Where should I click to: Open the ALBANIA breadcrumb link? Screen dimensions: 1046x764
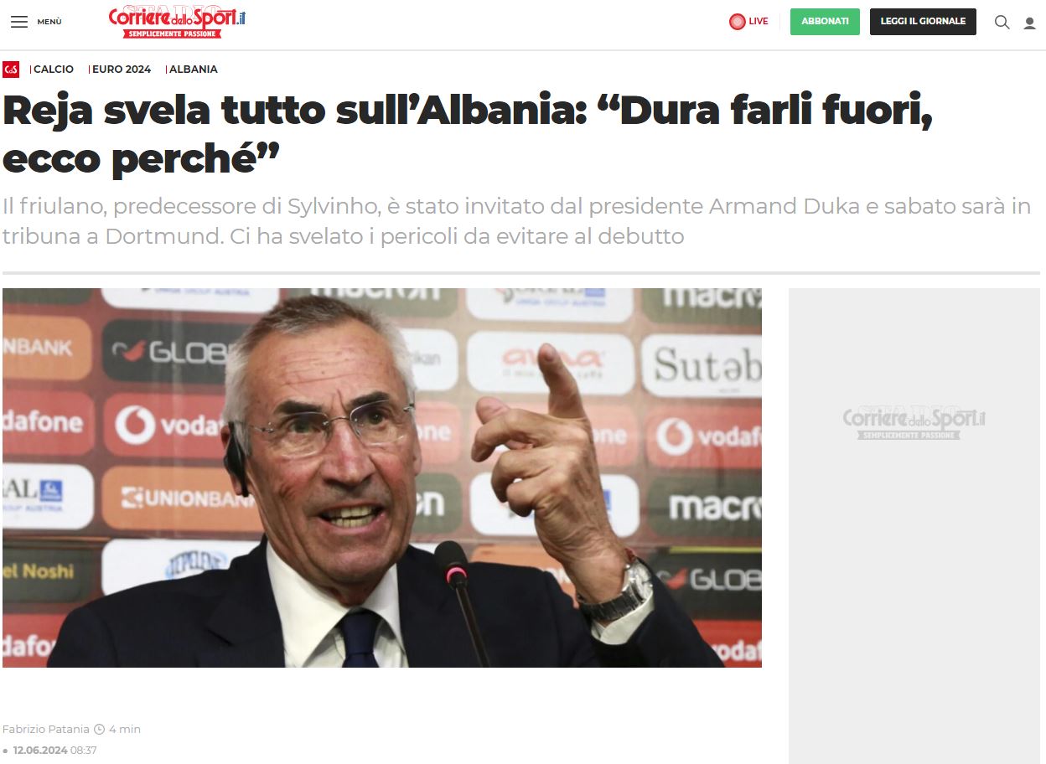click(194, 70)
